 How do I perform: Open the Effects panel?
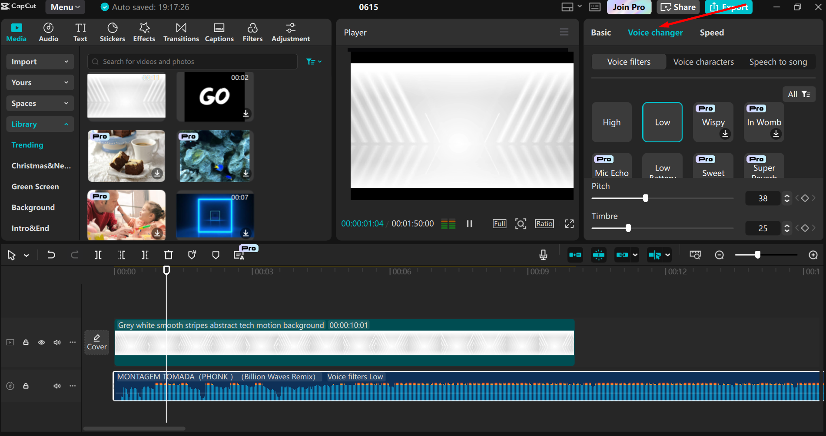coord(144,33)
